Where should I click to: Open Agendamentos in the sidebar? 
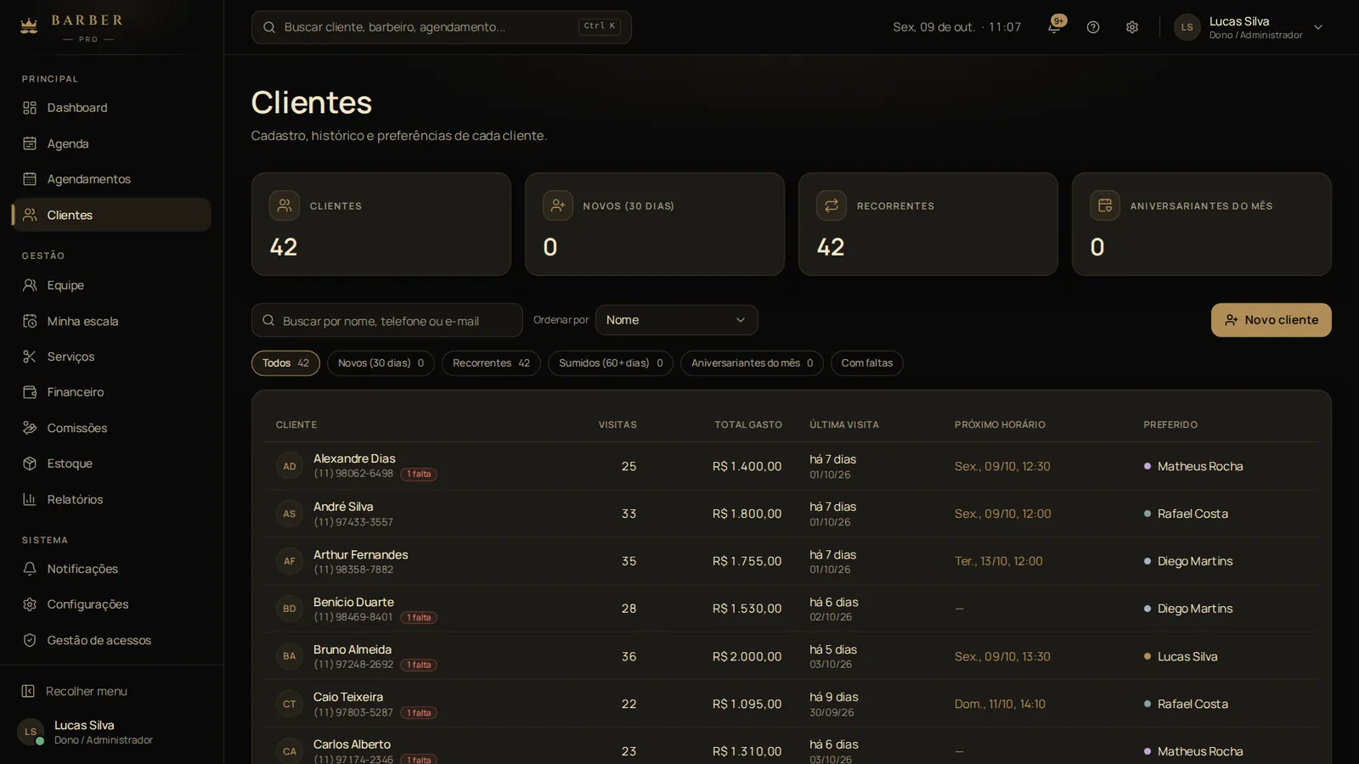pyautogui.click(x=111, y=179)
